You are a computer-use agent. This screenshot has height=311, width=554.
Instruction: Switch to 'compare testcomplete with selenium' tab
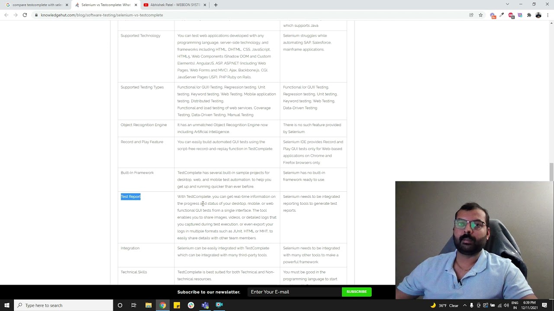(37, 5)
